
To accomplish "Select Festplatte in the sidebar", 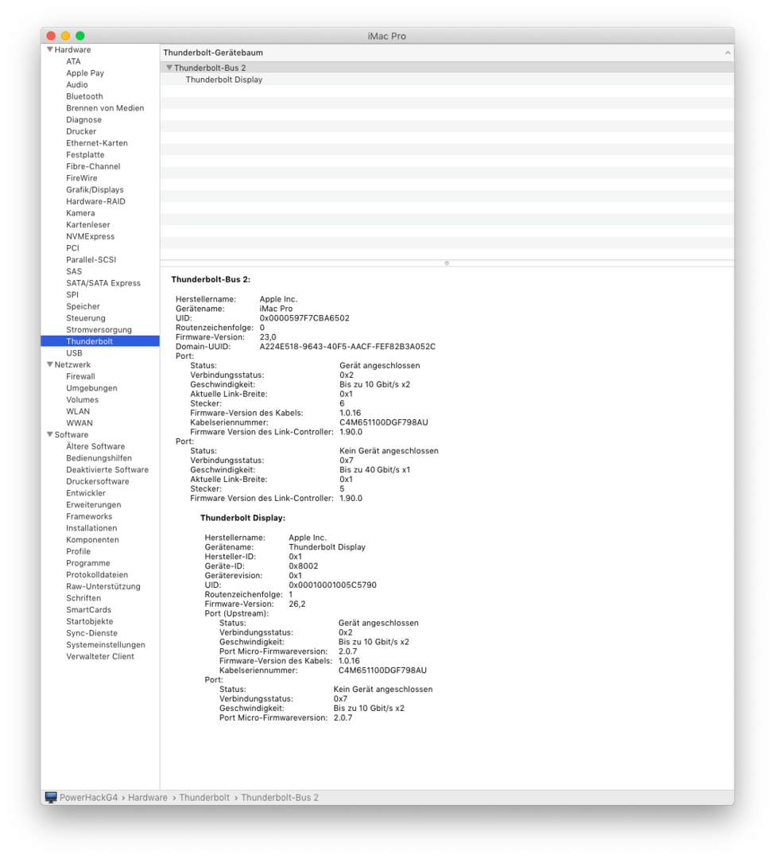I will click(x=85, y=154).
